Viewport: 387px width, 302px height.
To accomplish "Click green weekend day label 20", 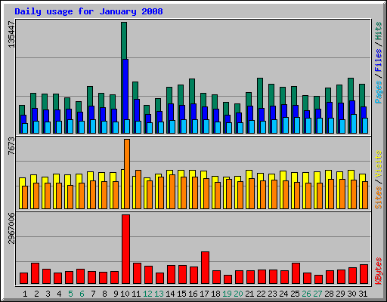I will tap(238, 294).
